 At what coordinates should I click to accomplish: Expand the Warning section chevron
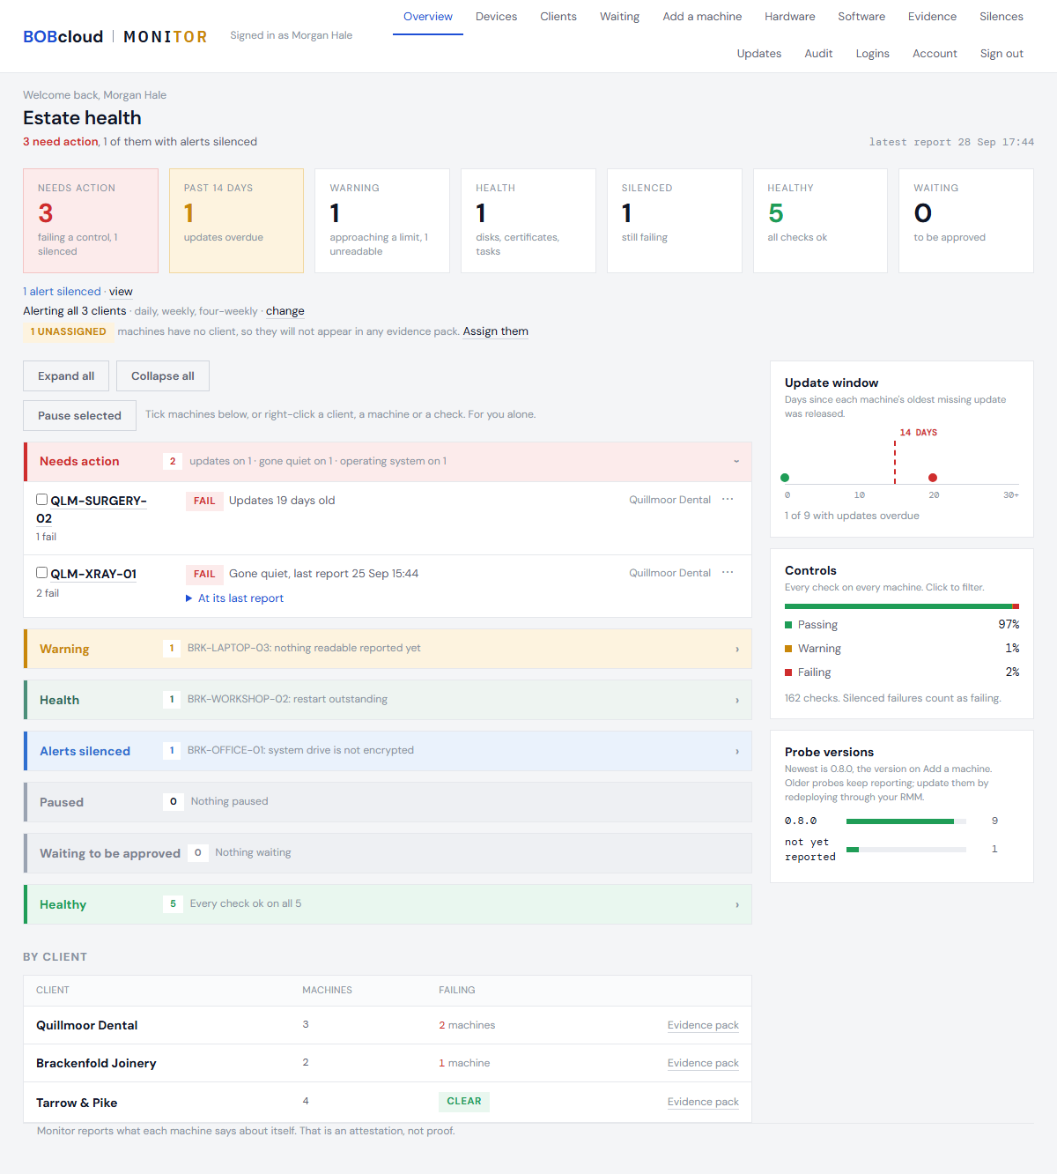[737, 650]
